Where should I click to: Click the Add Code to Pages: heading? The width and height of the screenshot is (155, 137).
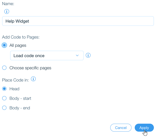pos(21,37)
